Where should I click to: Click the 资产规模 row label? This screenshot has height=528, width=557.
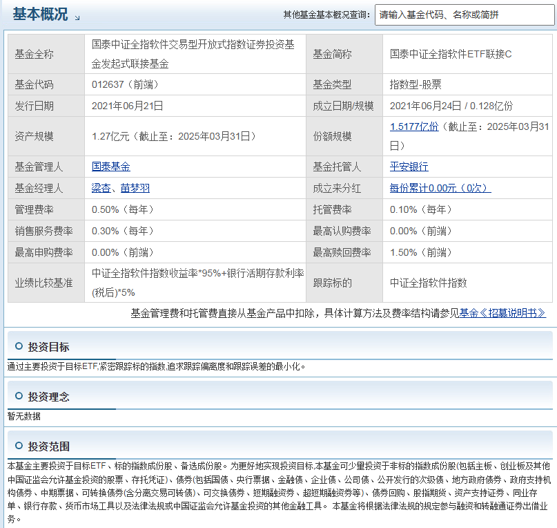(x=34, y=136)
